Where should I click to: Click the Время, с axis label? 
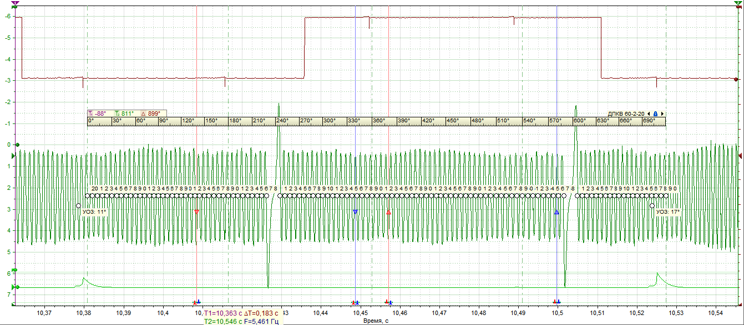coord(376,321)
